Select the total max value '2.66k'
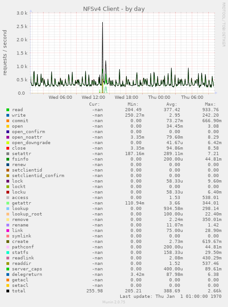228x307 pixels. tap(215, 291)
